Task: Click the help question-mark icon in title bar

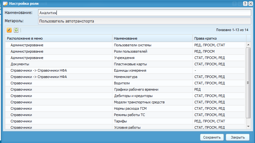Action: tap(245, 3)
